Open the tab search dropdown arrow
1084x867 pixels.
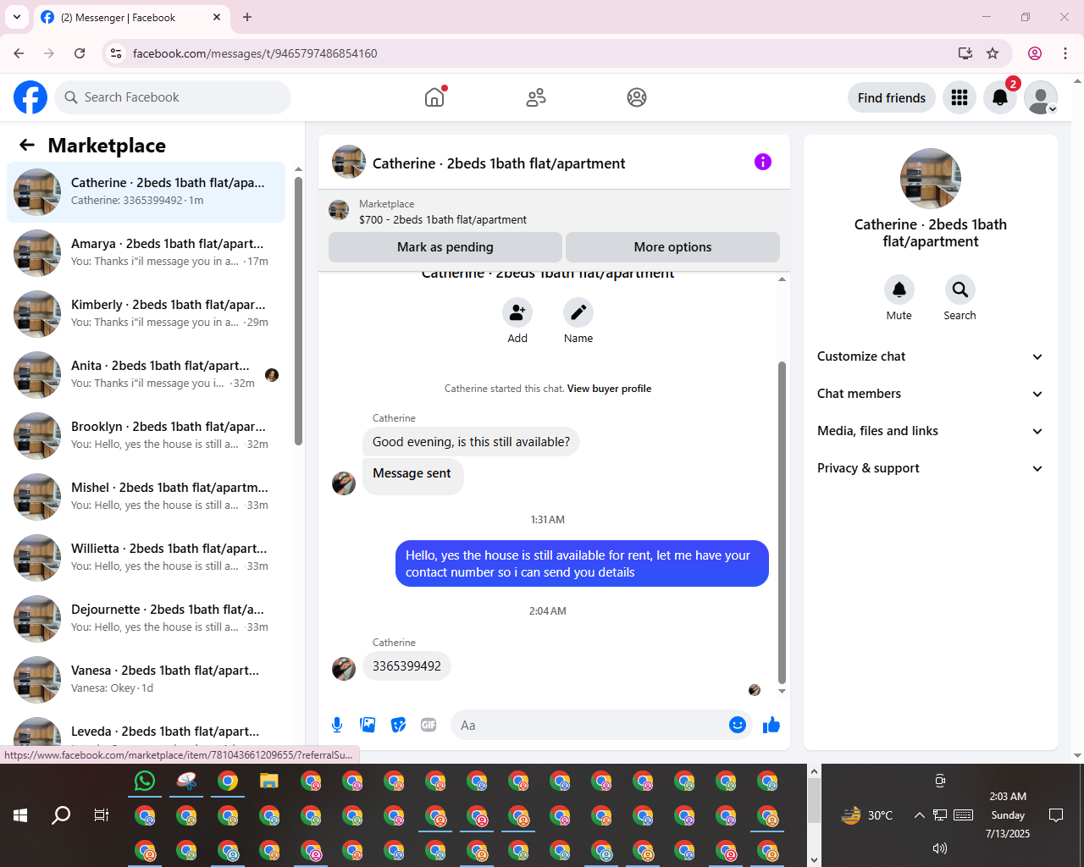(17, 17)
